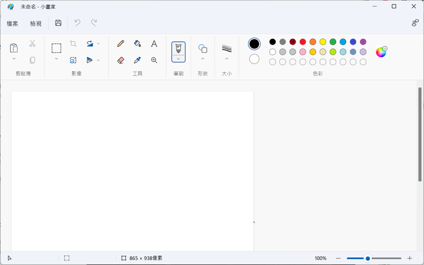Pick the yellow color swatch
The image size is (424, 265).
point(323,42)
